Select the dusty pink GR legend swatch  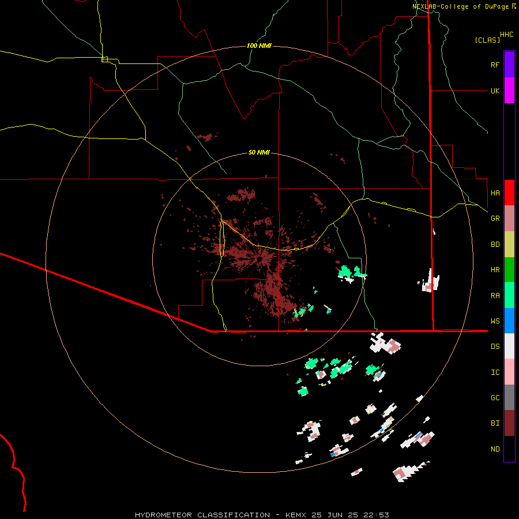pos(509,219)
